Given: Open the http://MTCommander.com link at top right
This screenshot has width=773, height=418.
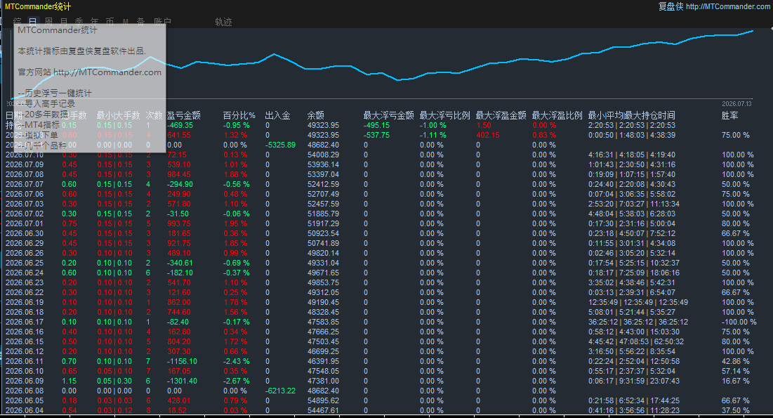Looking at the screenshot, I should 727,6.
